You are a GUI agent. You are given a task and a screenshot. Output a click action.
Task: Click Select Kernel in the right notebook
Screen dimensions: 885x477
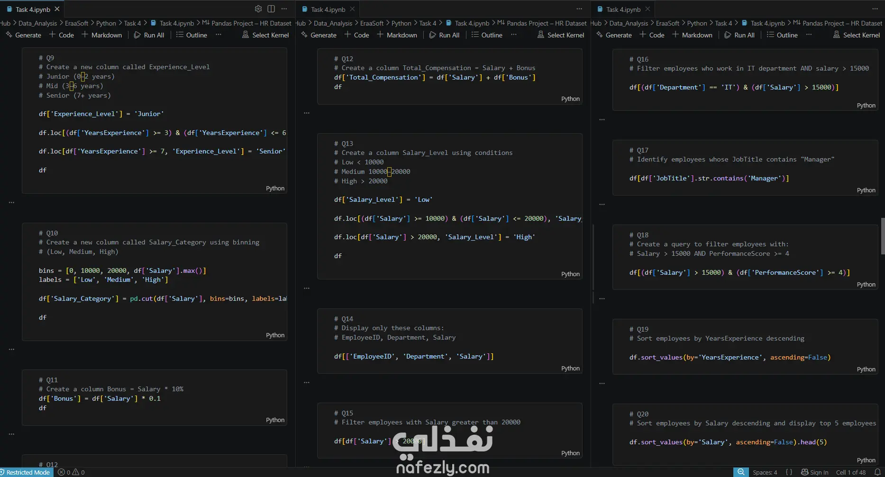(857, 35)
